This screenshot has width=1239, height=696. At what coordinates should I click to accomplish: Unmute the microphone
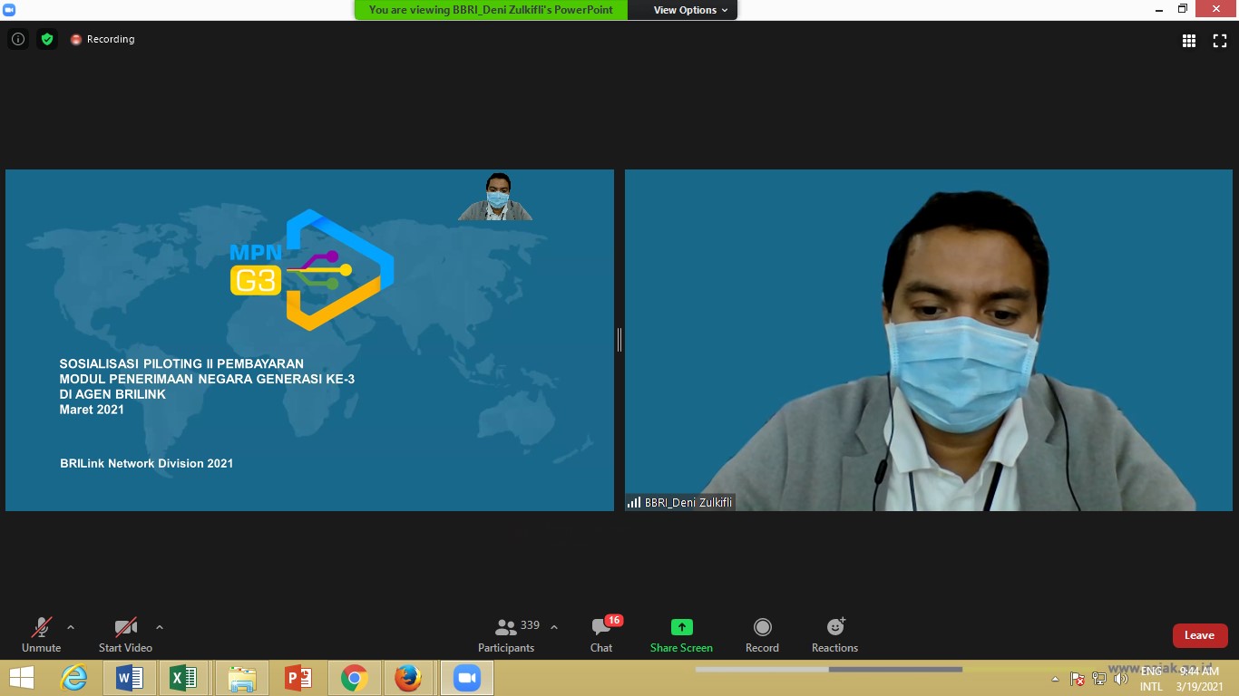point(42,634)
